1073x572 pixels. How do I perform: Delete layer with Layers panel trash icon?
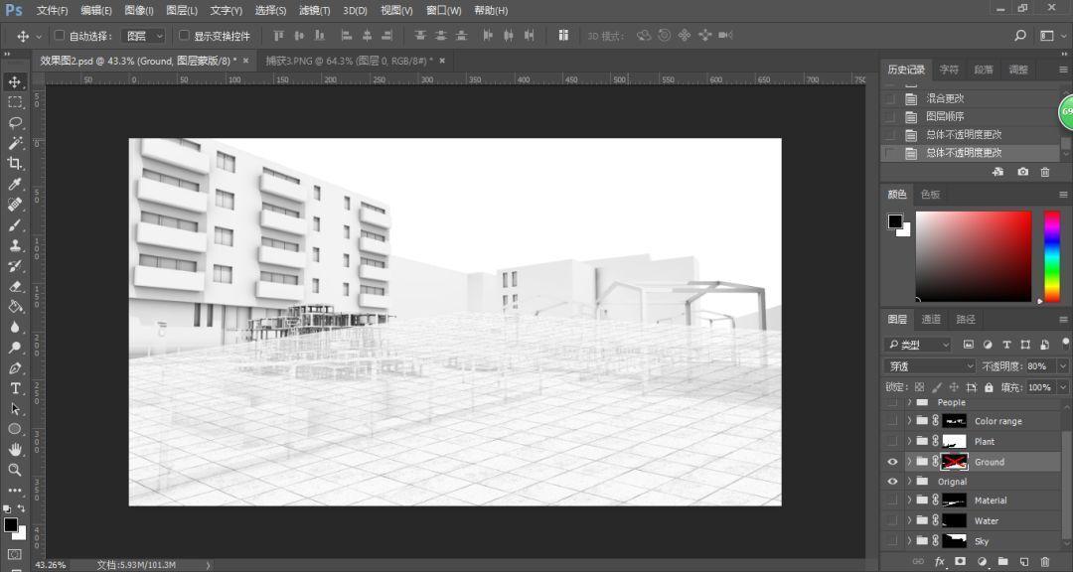[1044, 562]
